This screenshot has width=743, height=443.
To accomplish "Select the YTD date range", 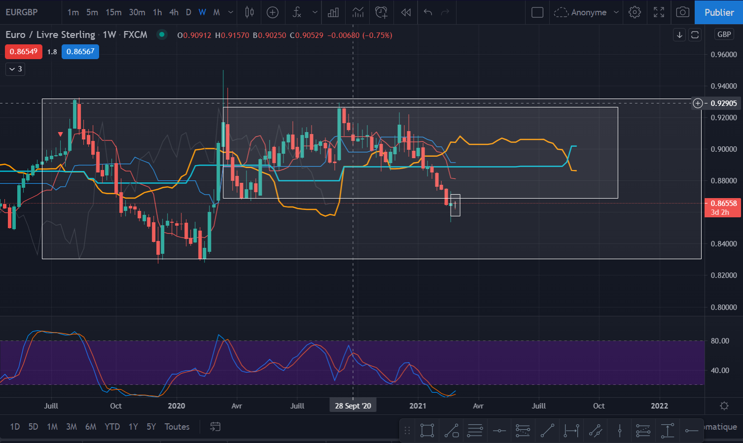I will (112, 427).
